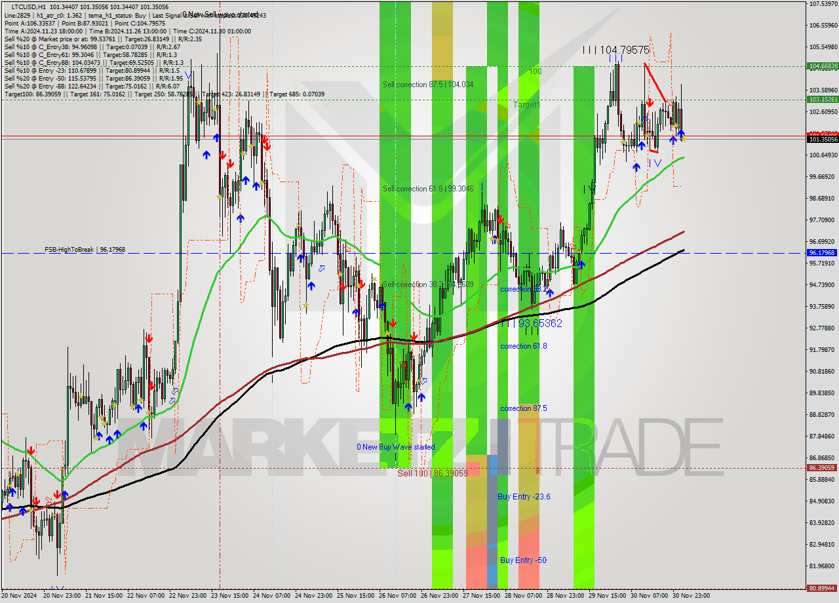Image resolution: width=839 pixels, height=603 pixels.
Task: Click 'Sell correction 61.8 | 99.3046' label
Action: 428,189
